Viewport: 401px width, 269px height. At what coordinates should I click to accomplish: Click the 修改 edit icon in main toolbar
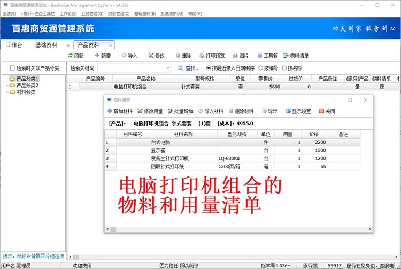tap(151, 56)
